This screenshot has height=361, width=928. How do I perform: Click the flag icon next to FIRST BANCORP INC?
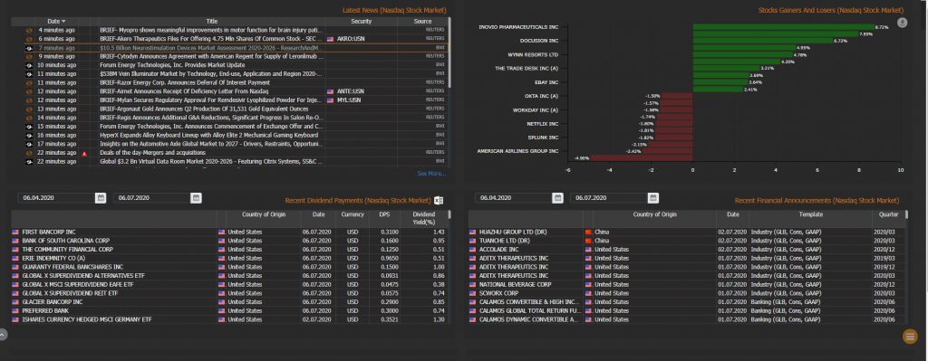15,233
